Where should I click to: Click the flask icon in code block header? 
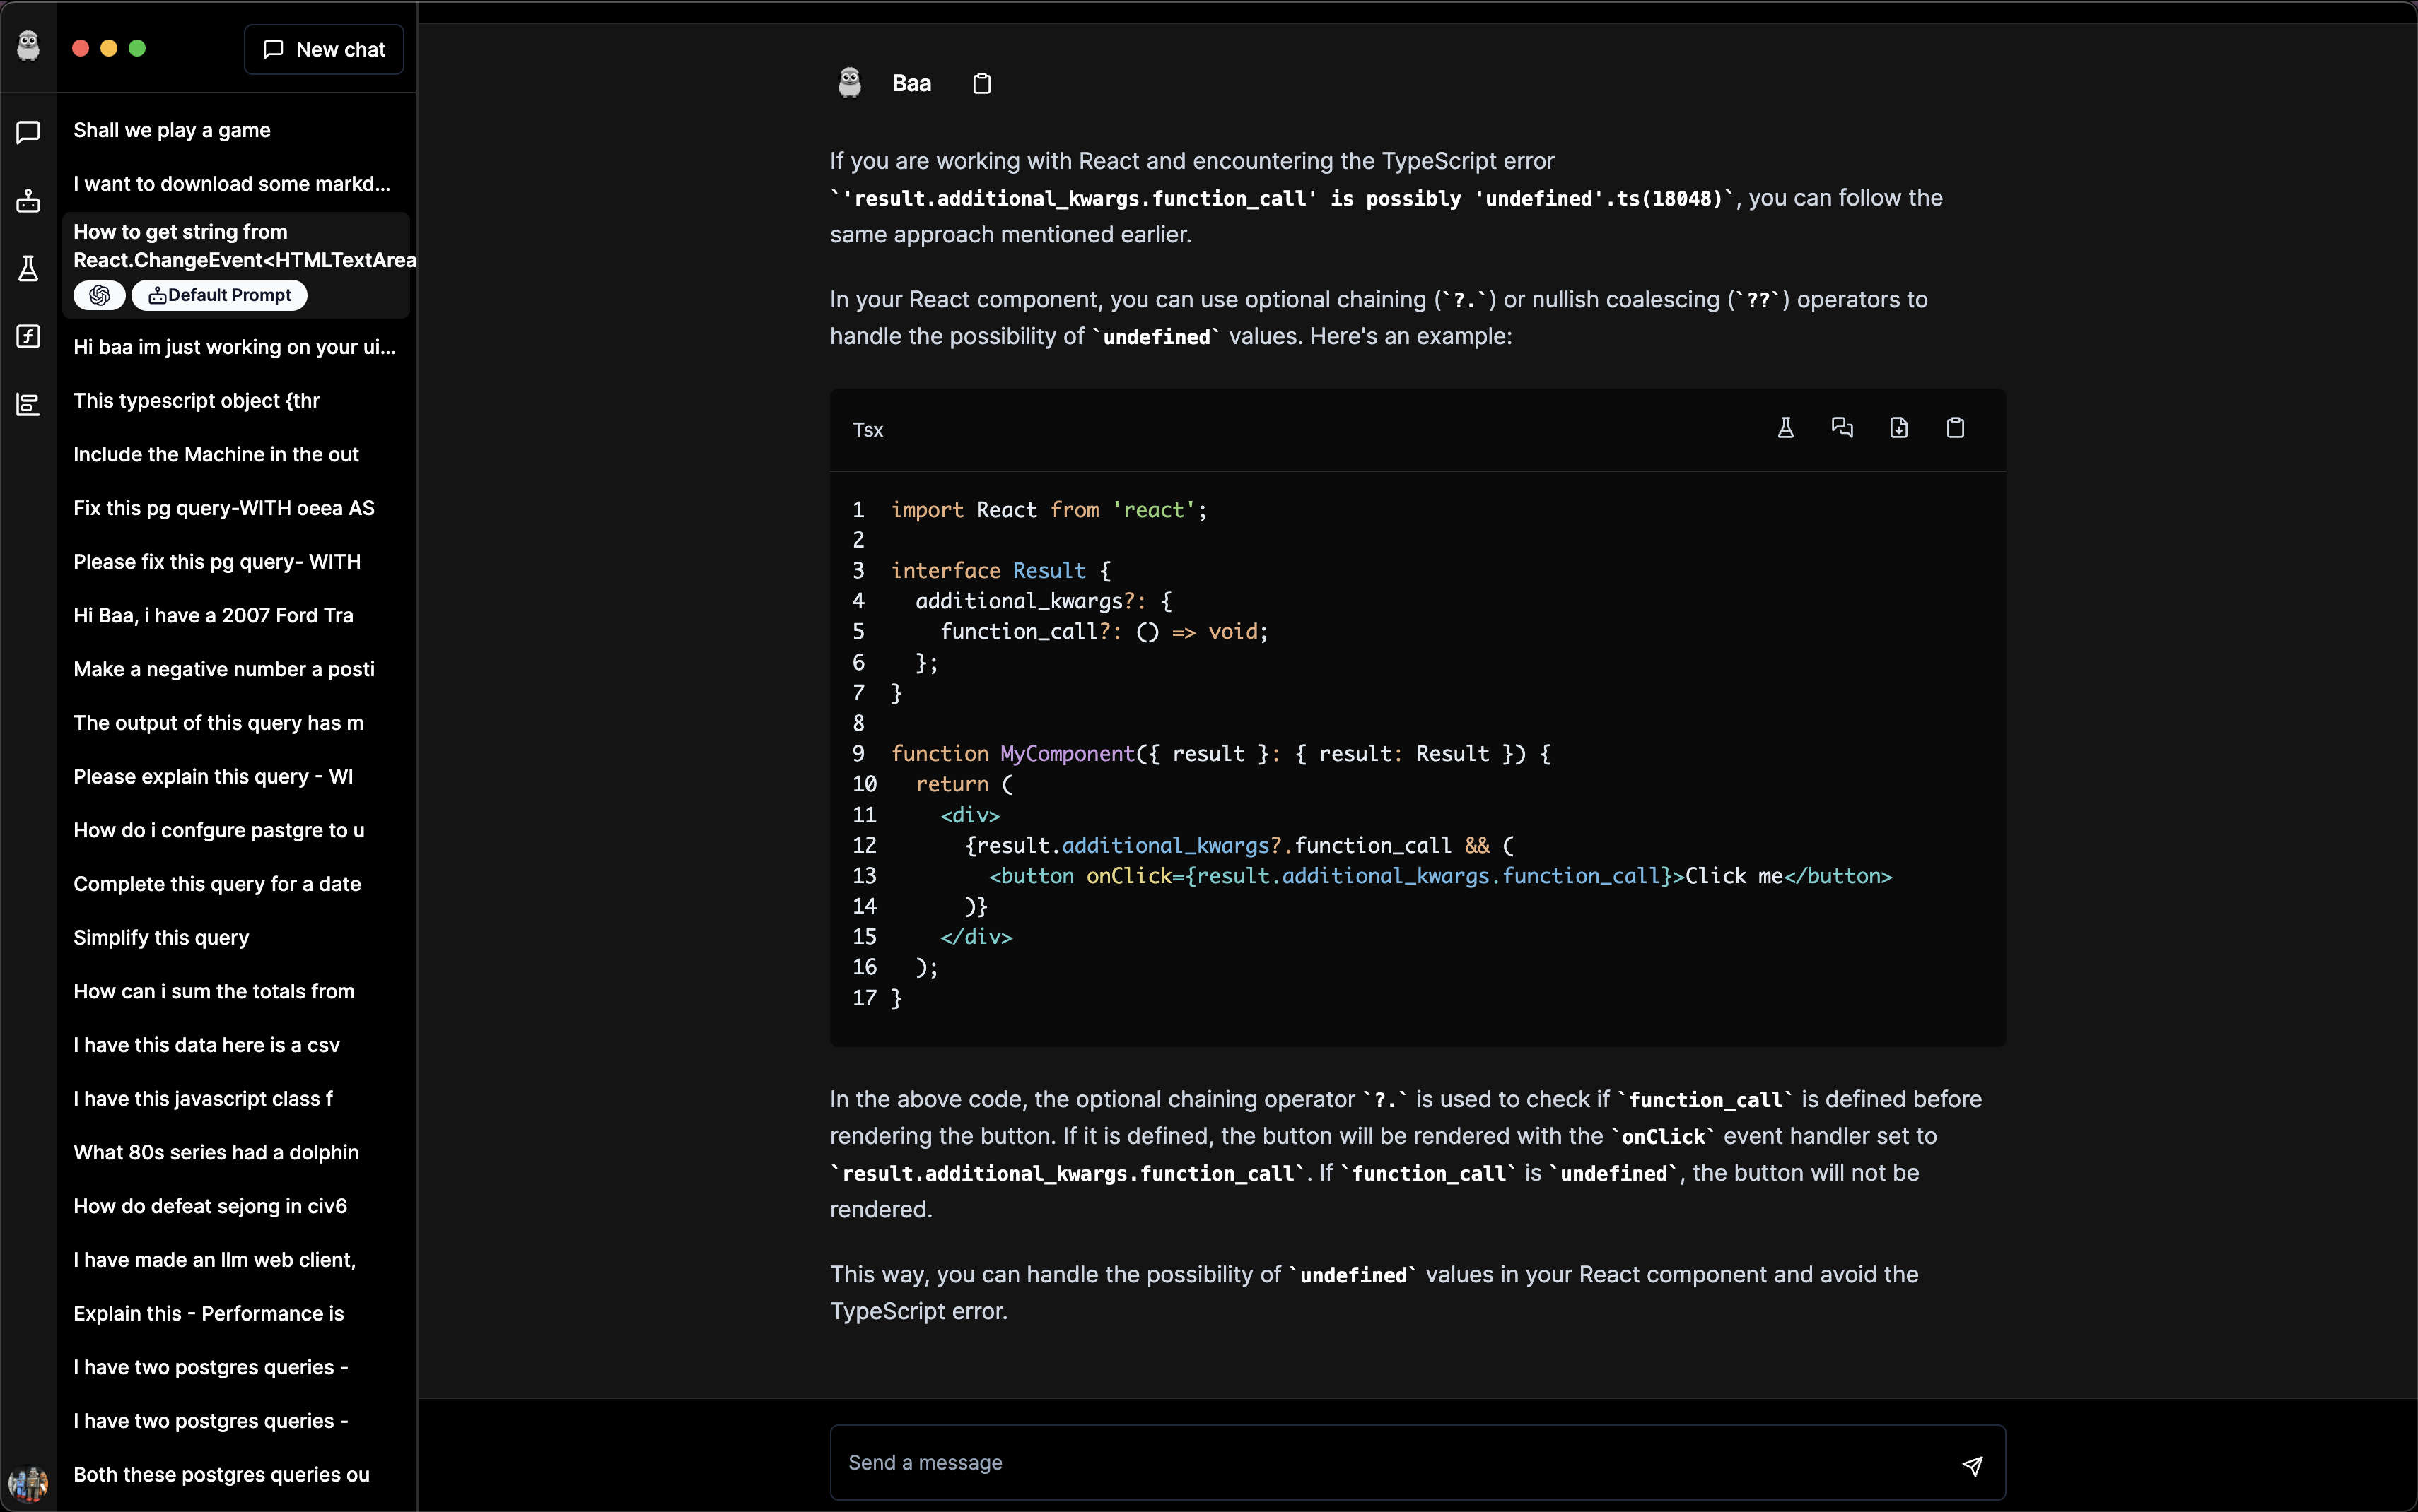click(x=1786, y=428)
